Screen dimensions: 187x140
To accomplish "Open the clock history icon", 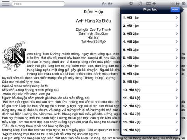I will (x=140, y=3).
